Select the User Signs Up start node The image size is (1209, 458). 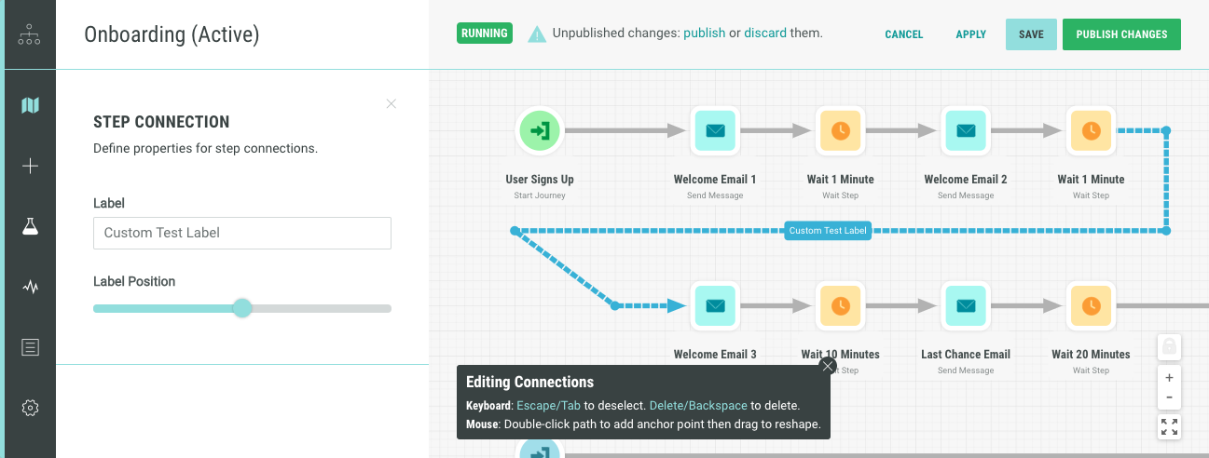tap(541, 131)
